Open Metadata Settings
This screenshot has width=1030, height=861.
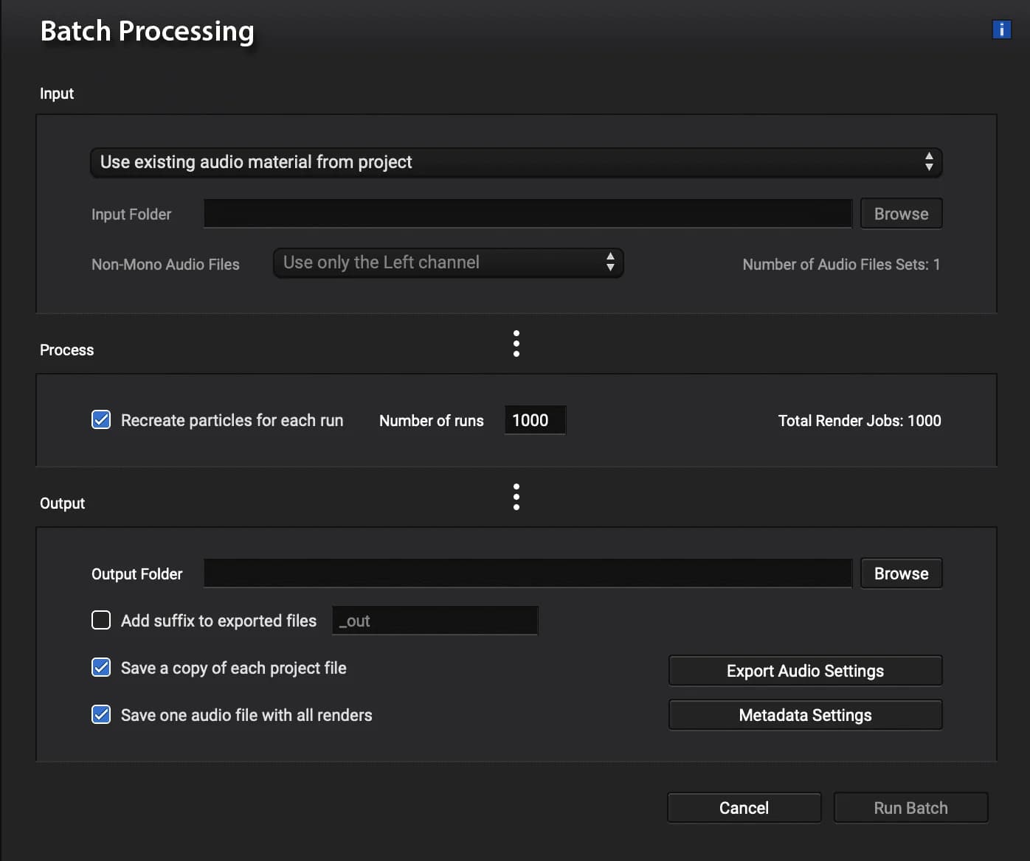point(805,715)
